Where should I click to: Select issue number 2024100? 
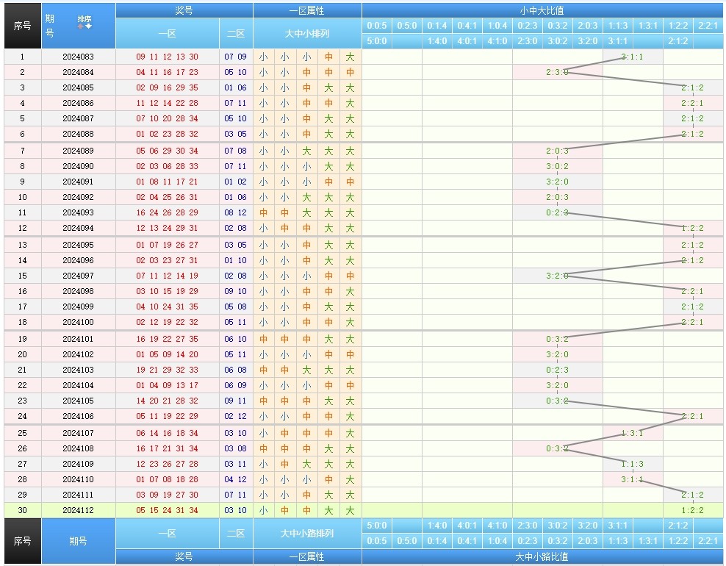pyautogui.click(x=78, y=323)
